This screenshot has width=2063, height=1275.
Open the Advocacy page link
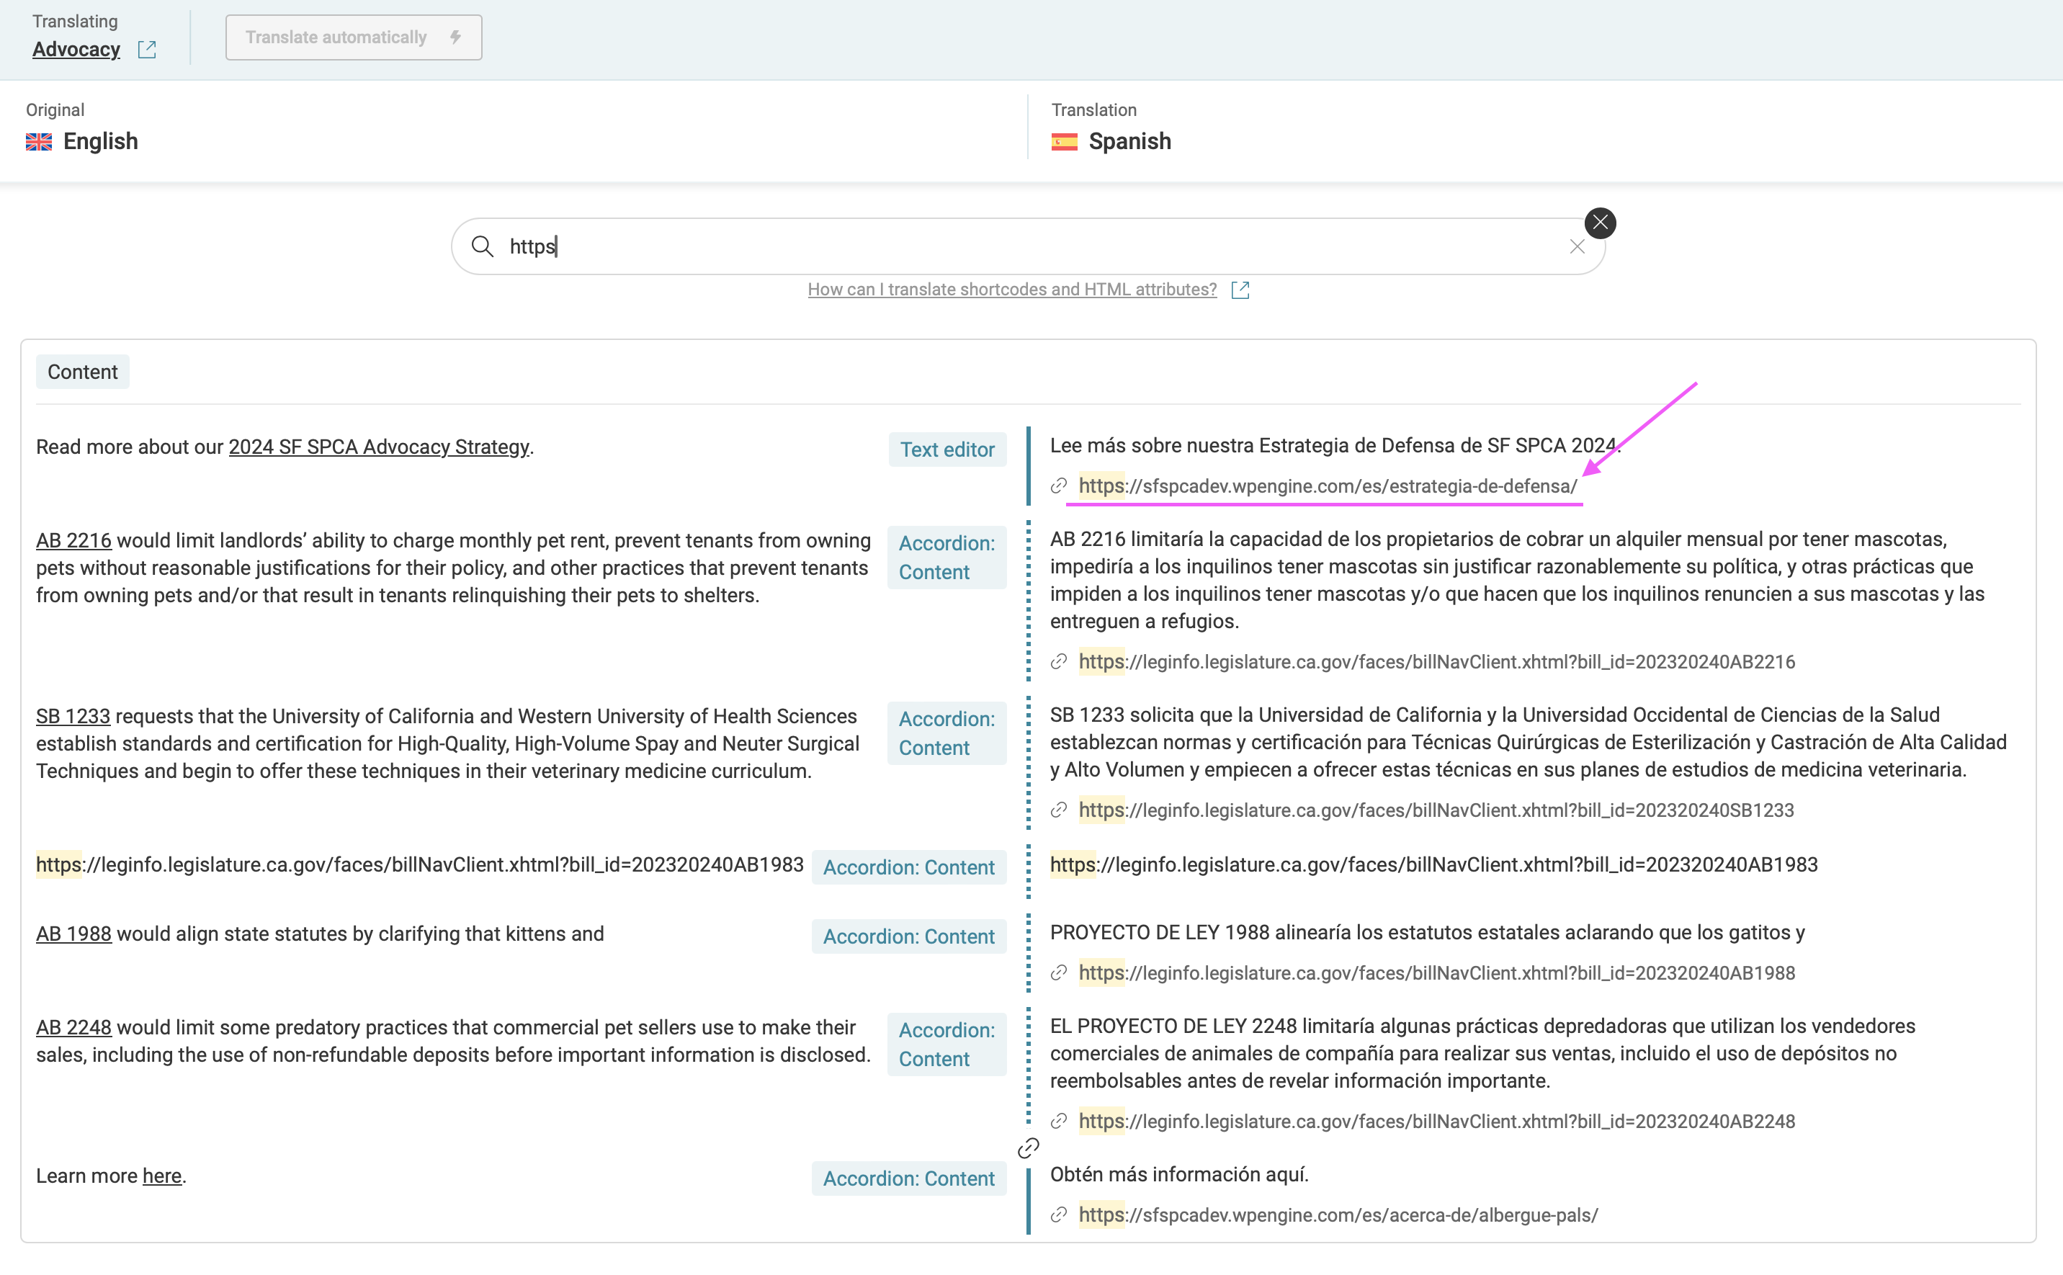click(x=76, y=50)
